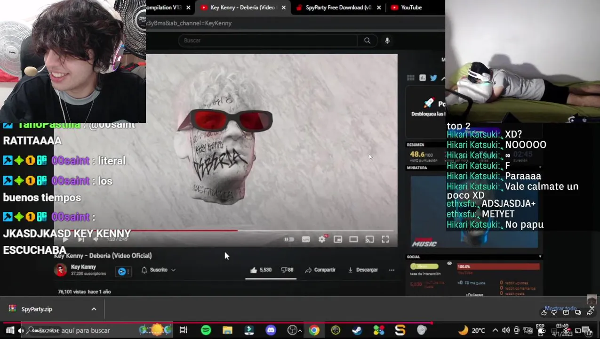600x339 pixels.
Task: Submit search with magnifier icon
Action: click(367, 40)
